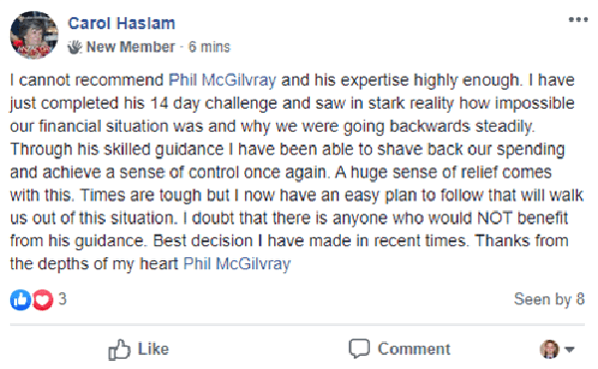
Task: Click the 6 mins timestamp
Action: [209, 47]
